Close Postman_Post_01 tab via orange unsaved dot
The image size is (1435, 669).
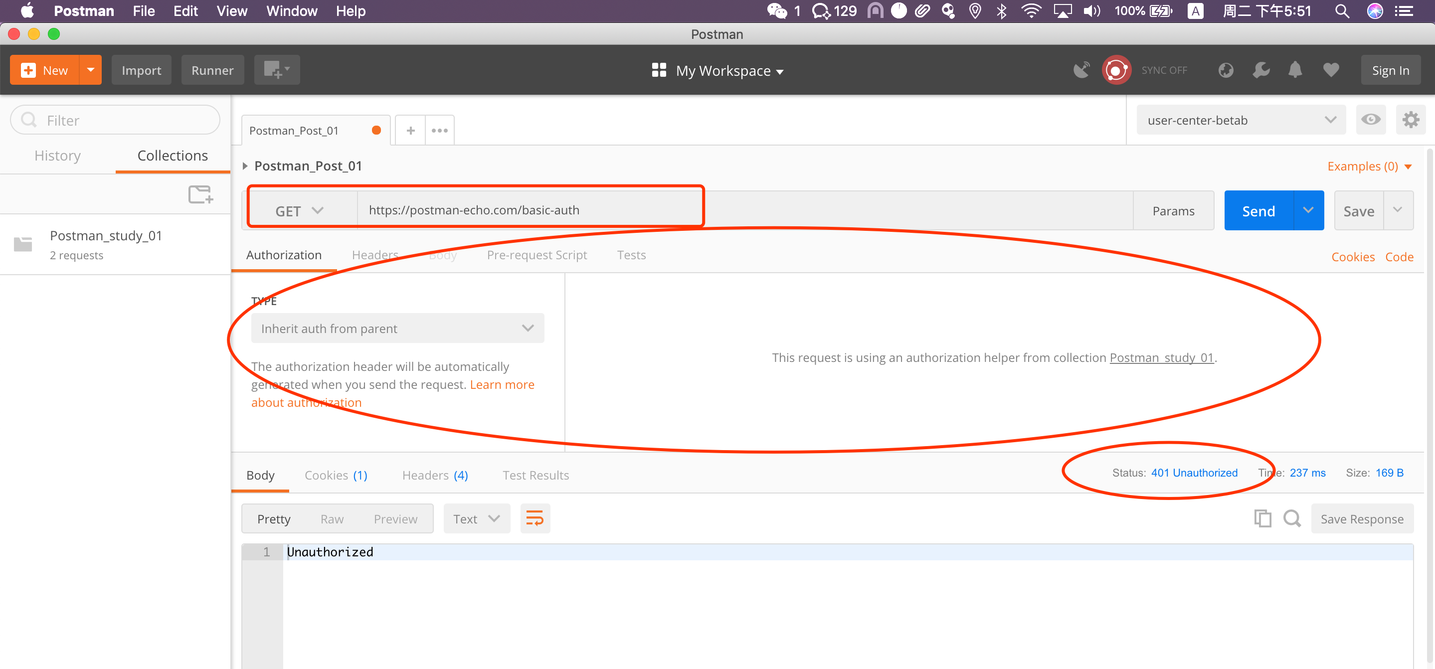coord(376,130)
